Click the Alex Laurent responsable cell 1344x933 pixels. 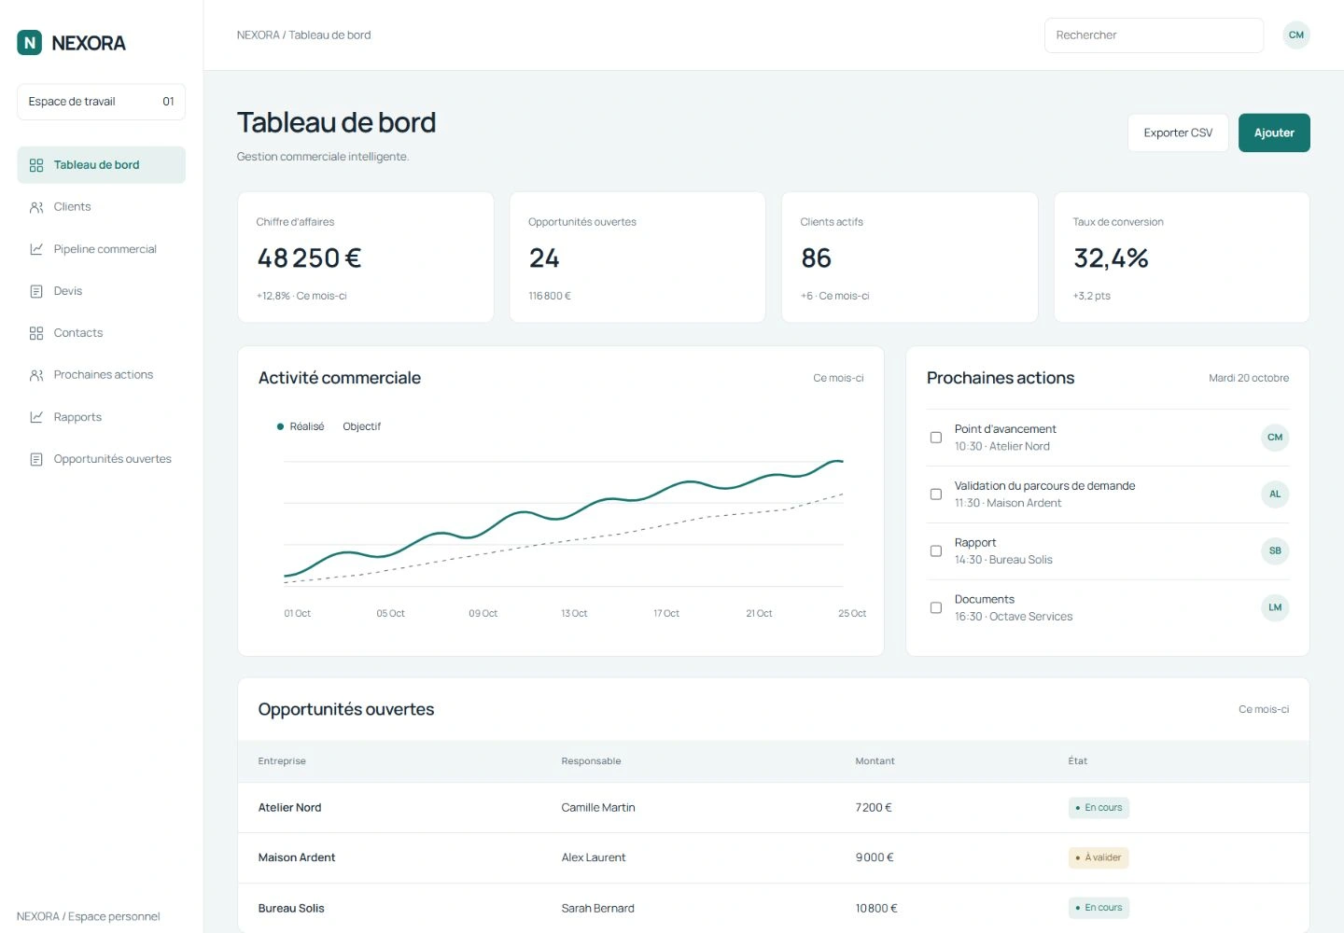594,857
